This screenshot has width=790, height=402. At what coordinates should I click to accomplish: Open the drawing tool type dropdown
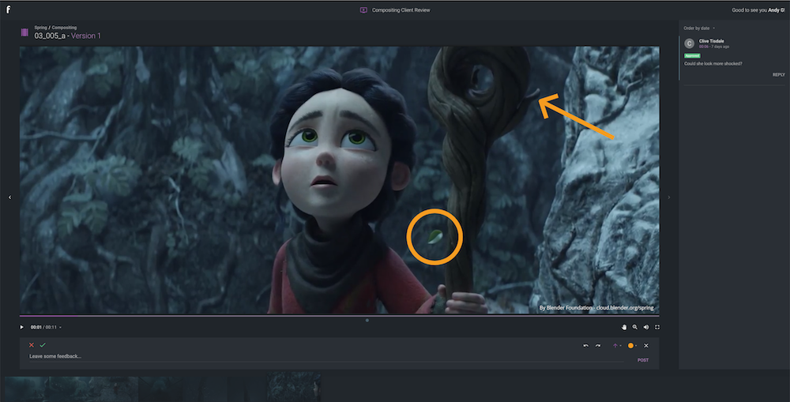click(x=620, y=346)
